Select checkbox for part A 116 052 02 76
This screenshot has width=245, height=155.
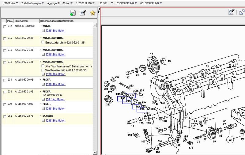click(4, 117)
